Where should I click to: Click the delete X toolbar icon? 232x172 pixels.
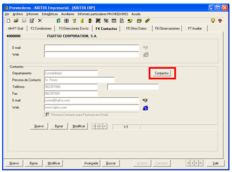pos(40,20)
